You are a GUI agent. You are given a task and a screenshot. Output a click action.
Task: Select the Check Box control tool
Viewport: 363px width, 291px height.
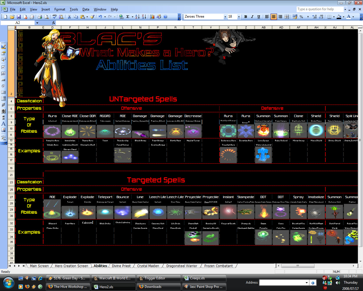(3, 67)
